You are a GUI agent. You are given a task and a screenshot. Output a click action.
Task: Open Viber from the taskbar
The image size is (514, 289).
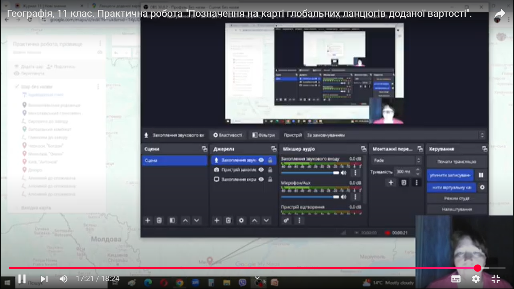point(242,283)
